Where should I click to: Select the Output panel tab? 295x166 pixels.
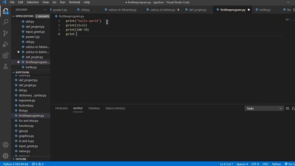pos(78,108)
